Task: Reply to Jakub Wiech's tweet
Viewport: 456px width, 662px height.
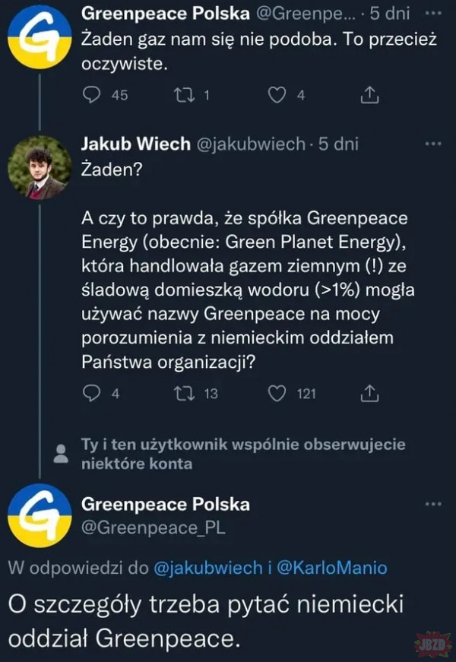Action: coord(91,393)
